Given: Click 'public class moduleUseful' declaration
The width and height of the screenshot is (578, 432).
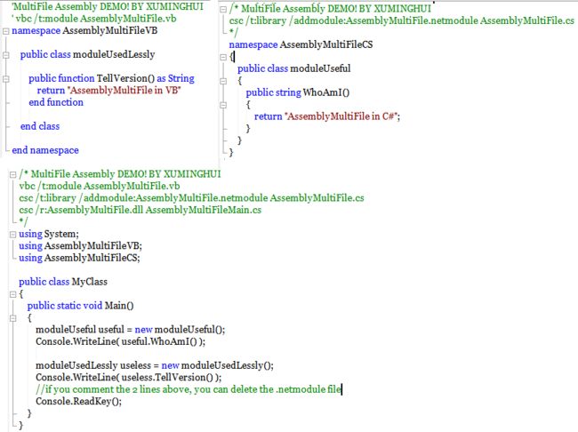Looking at the screenshot, I should pos(293,68).
